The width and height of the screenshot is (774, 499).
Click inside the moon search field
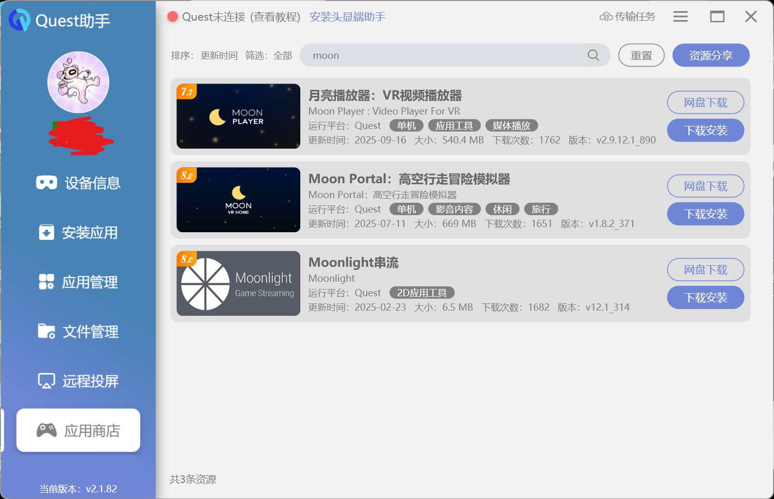pos(439,55)
